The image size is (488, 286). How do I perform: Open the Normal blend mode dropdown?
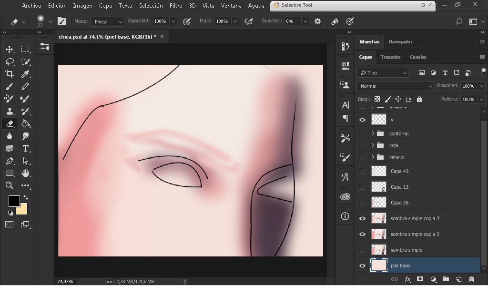tap(395, 86)
